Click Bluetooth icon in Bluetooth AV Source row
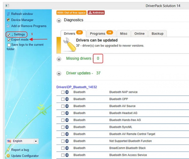This screenshot has width=189, height=159. click(67, 106)
